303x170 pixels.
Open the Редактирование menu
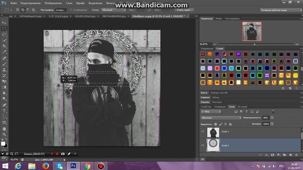tap(30, 3)
